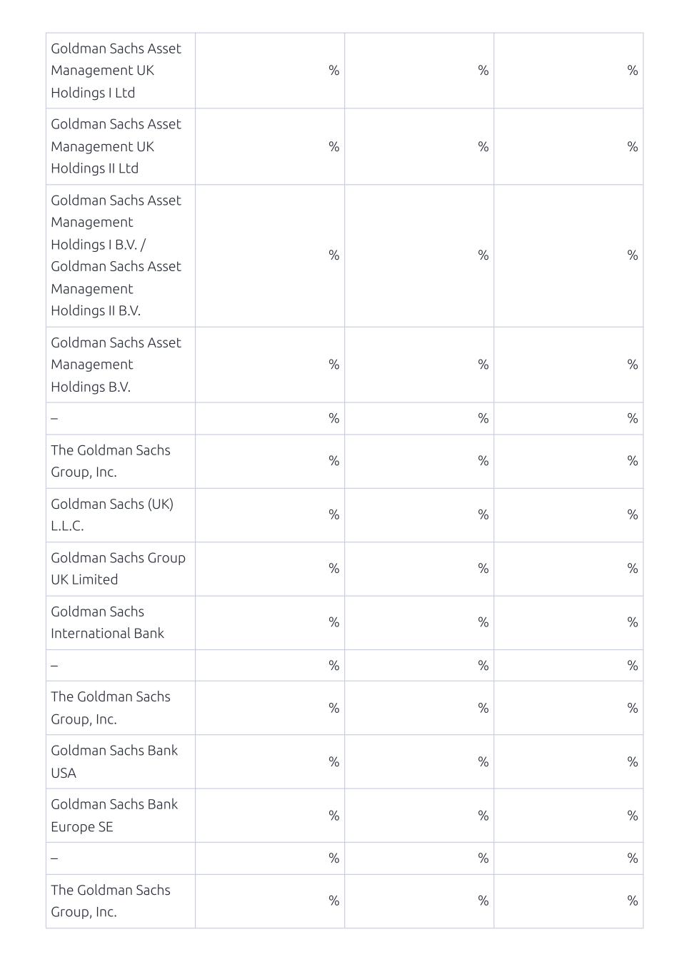
Task: Click the Goldman Sachs Group, Inc. cell above (UK) L.L.C.
Action: pyautogui.click(x=120, y=461)
